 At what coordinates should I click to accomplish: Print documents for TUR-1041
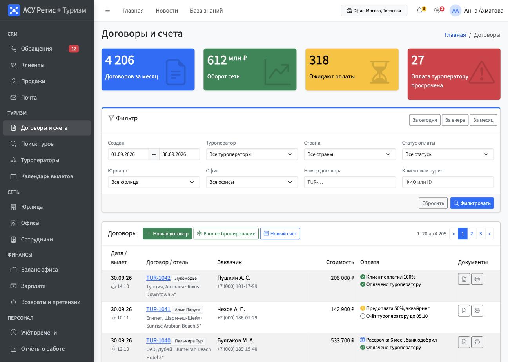click(477, 310)
